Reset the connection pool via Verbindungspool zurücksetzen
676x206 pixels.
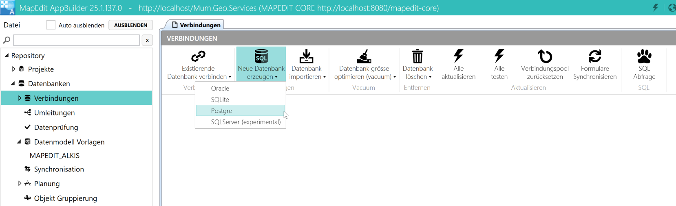tap(545, 56)
